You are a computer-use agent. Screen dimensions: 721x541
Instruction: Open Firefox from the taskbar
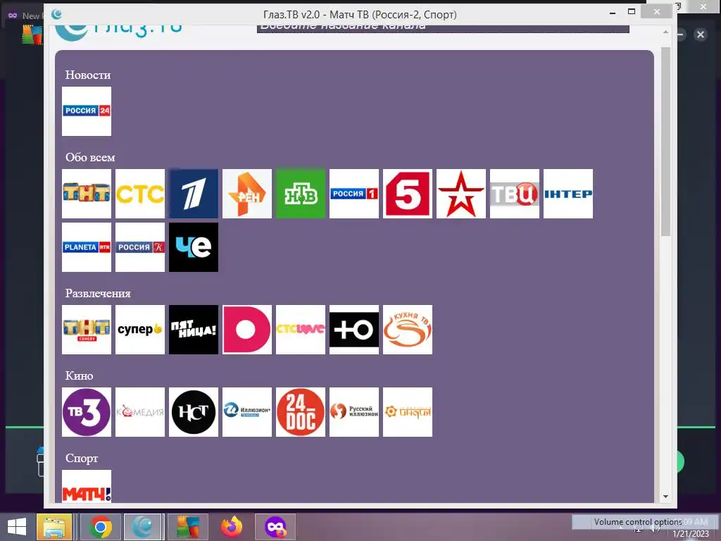(232, 527)
